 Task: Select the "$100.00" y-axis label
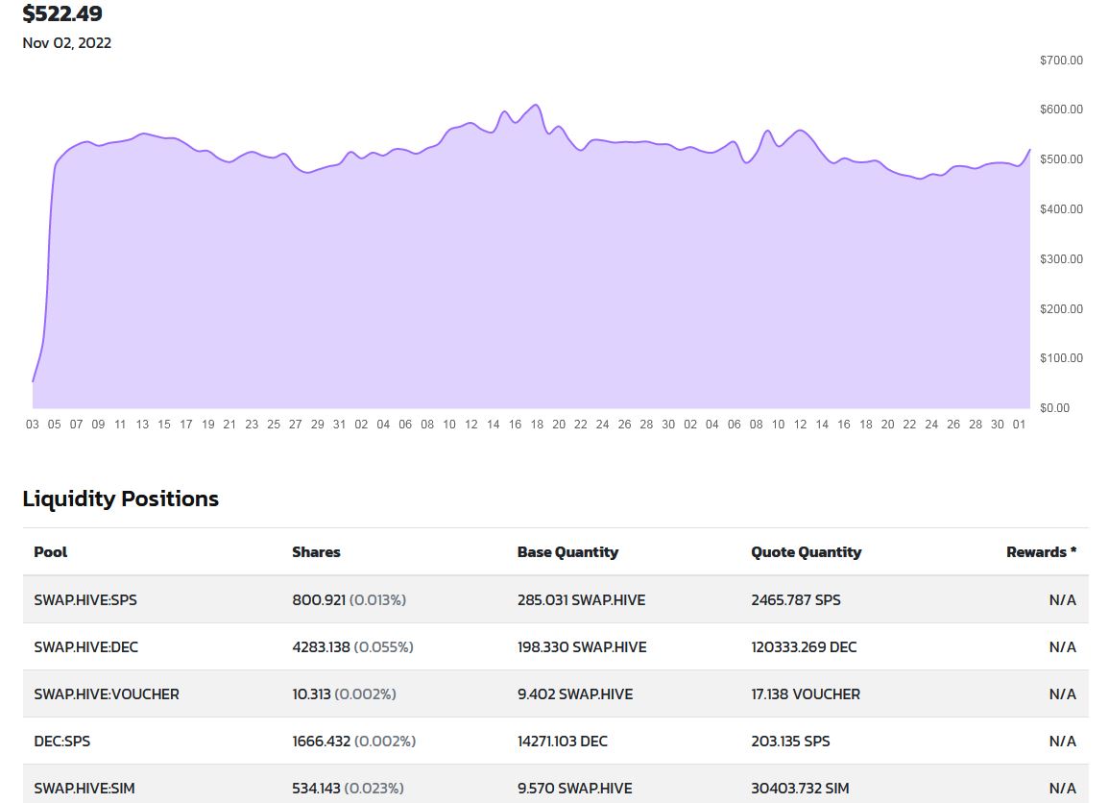(1061, 358)
